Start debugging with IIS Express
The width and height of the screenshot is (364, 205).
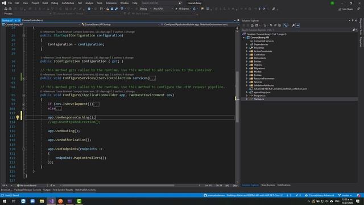pos(183,9)
